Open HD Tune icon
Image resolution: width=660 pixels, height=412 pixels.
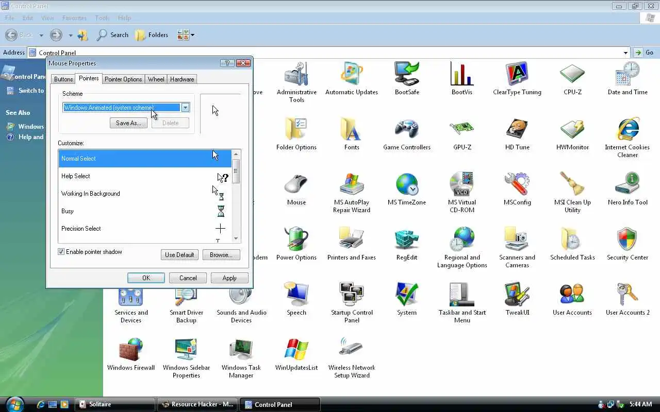click(517, 130)
